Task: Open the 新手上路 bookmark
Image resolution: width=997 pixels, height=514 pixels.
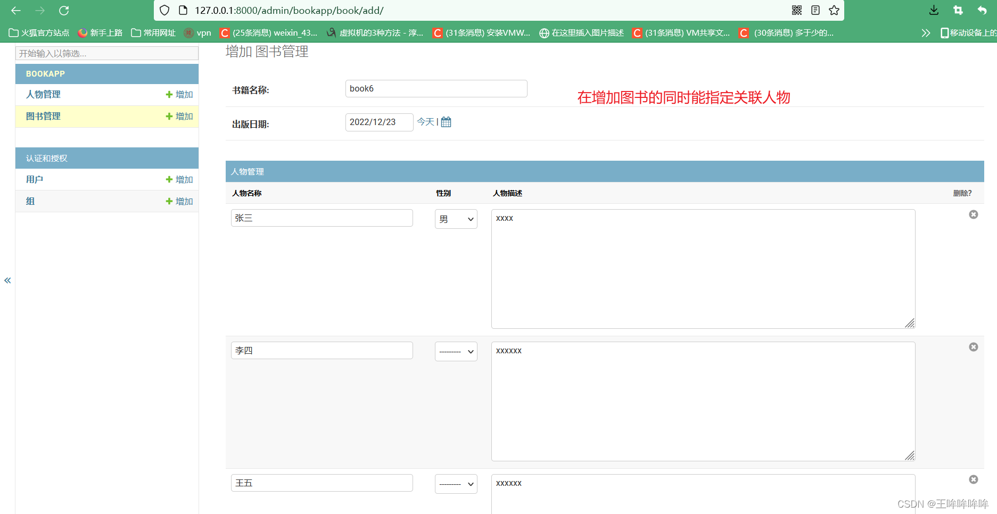Action: pyautogui.click(x=100, y=33)
